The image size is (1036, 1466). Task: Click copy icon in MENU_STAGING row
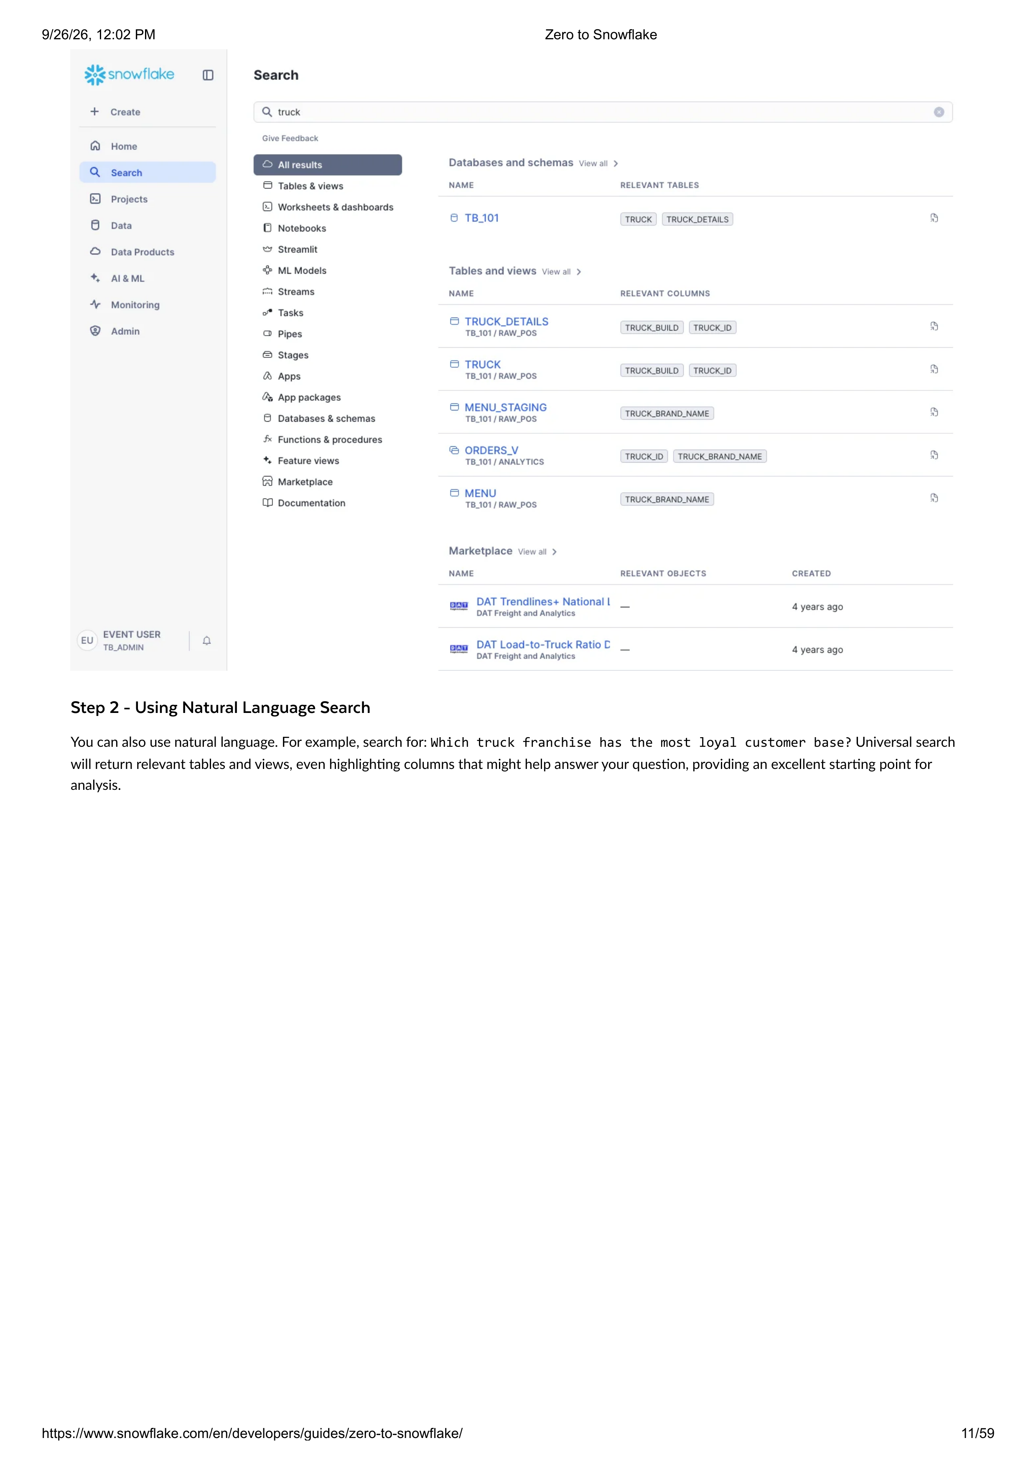coord(934,412)
